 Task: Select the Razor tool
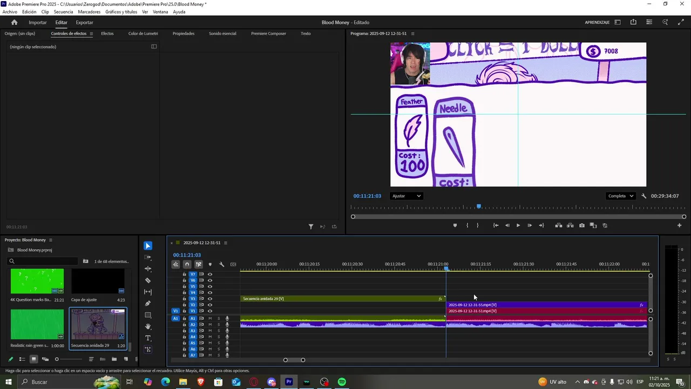pyautogui.click(x=148, y=280)
